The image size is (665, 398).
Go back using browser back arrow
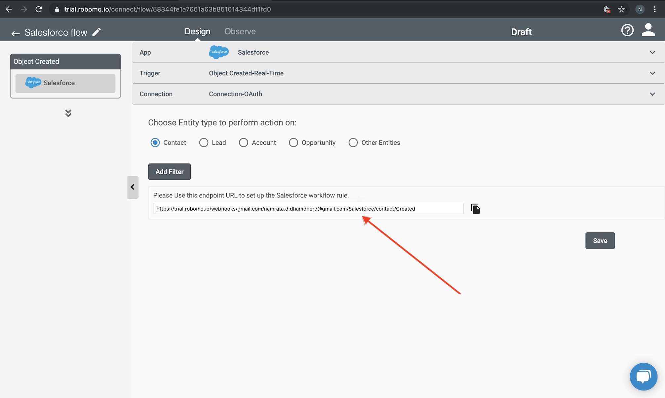(x=9, y=9)
